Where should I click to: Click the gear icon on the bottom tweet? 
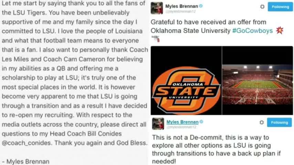tap(262, 122)
